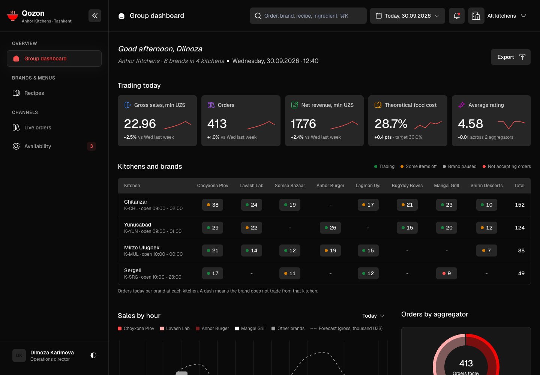Open the Sales by hour Today dropdown
This screenshot has width=540, height=375.
click(373, 316)
